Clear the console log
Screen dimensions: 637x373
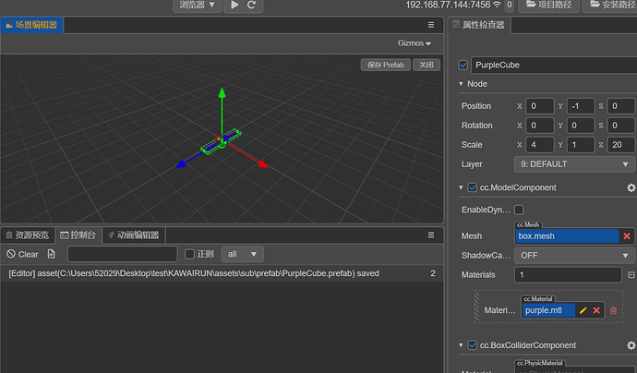(x=22, y=254)
